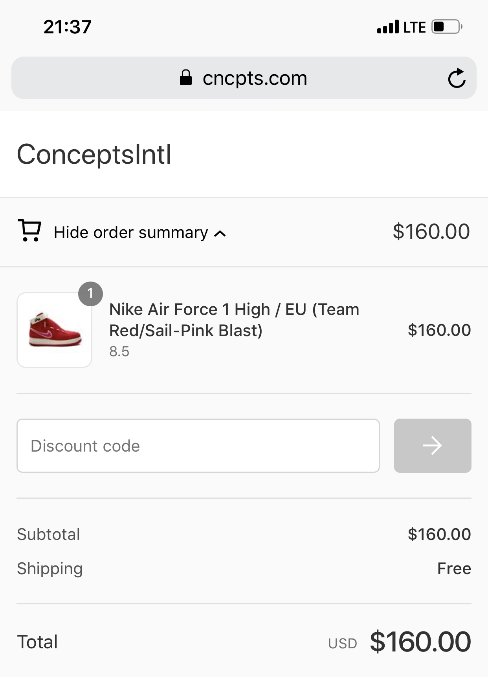Submit discount code with arrow button
The width and height of the screenshot is (488, 677).
[x=433, y=446]
